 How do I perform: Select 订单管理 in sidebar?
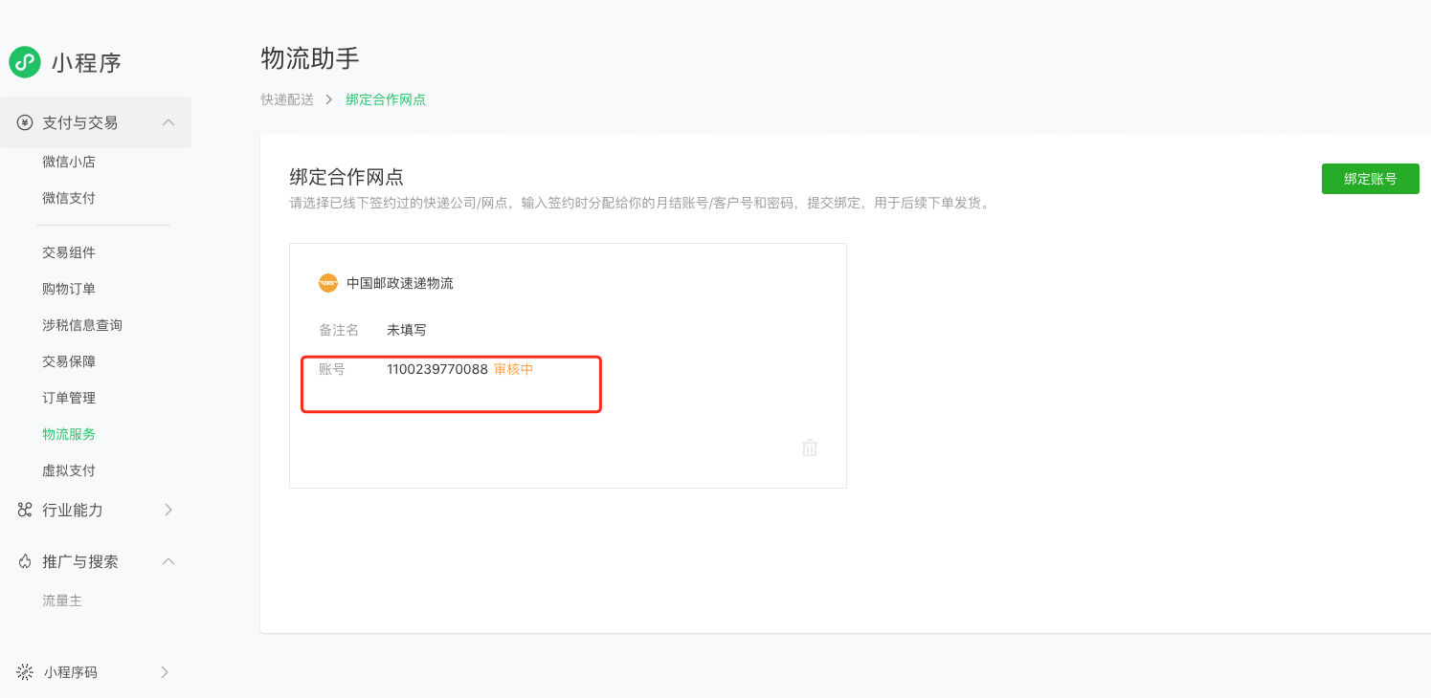point(69,398)
